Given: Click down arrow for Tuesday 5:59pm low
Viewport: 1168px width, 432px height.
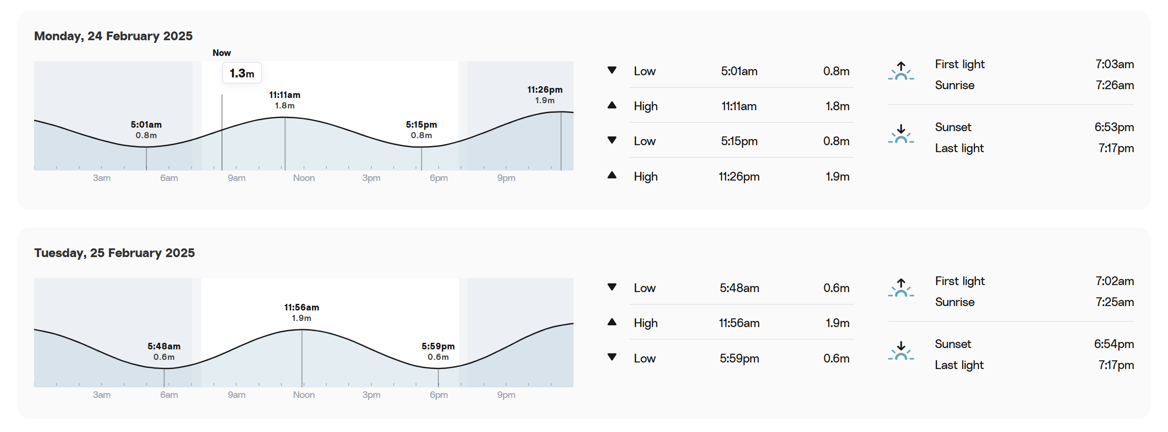Looking at the screenshot, I should (x=612, y=357).
